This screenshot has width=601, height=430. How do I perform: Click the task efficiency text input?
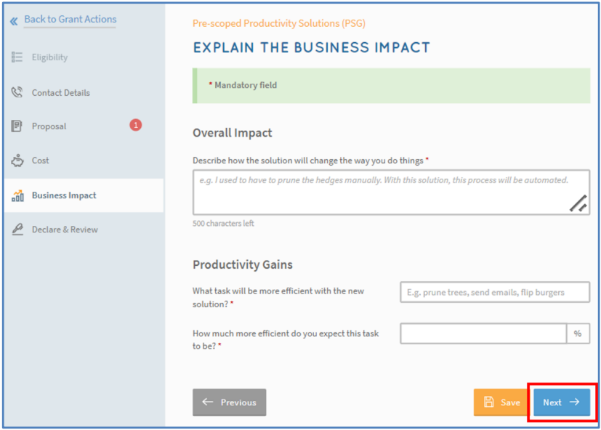tap(494, 292)
